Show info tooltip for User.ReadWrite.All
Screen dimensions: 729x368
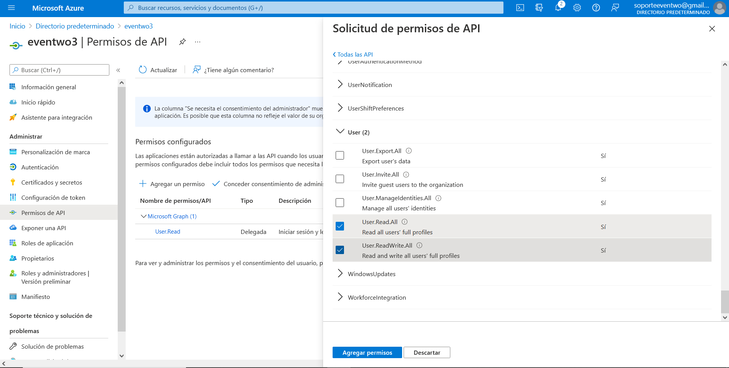420,245
